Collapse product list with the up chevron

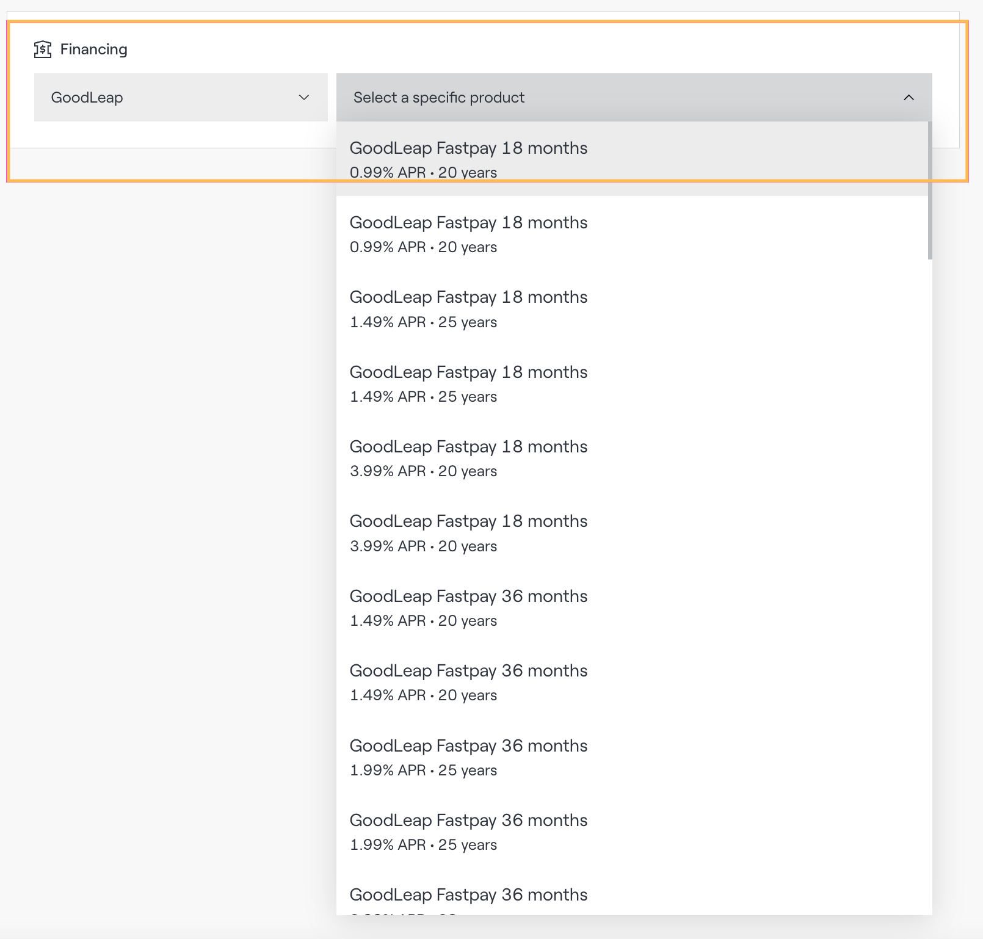(909, 98)
